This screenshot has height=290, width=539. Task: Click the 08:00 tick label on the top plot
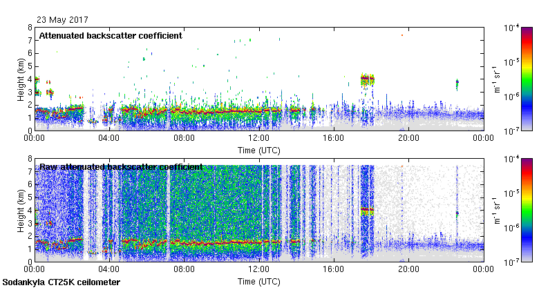184,138
